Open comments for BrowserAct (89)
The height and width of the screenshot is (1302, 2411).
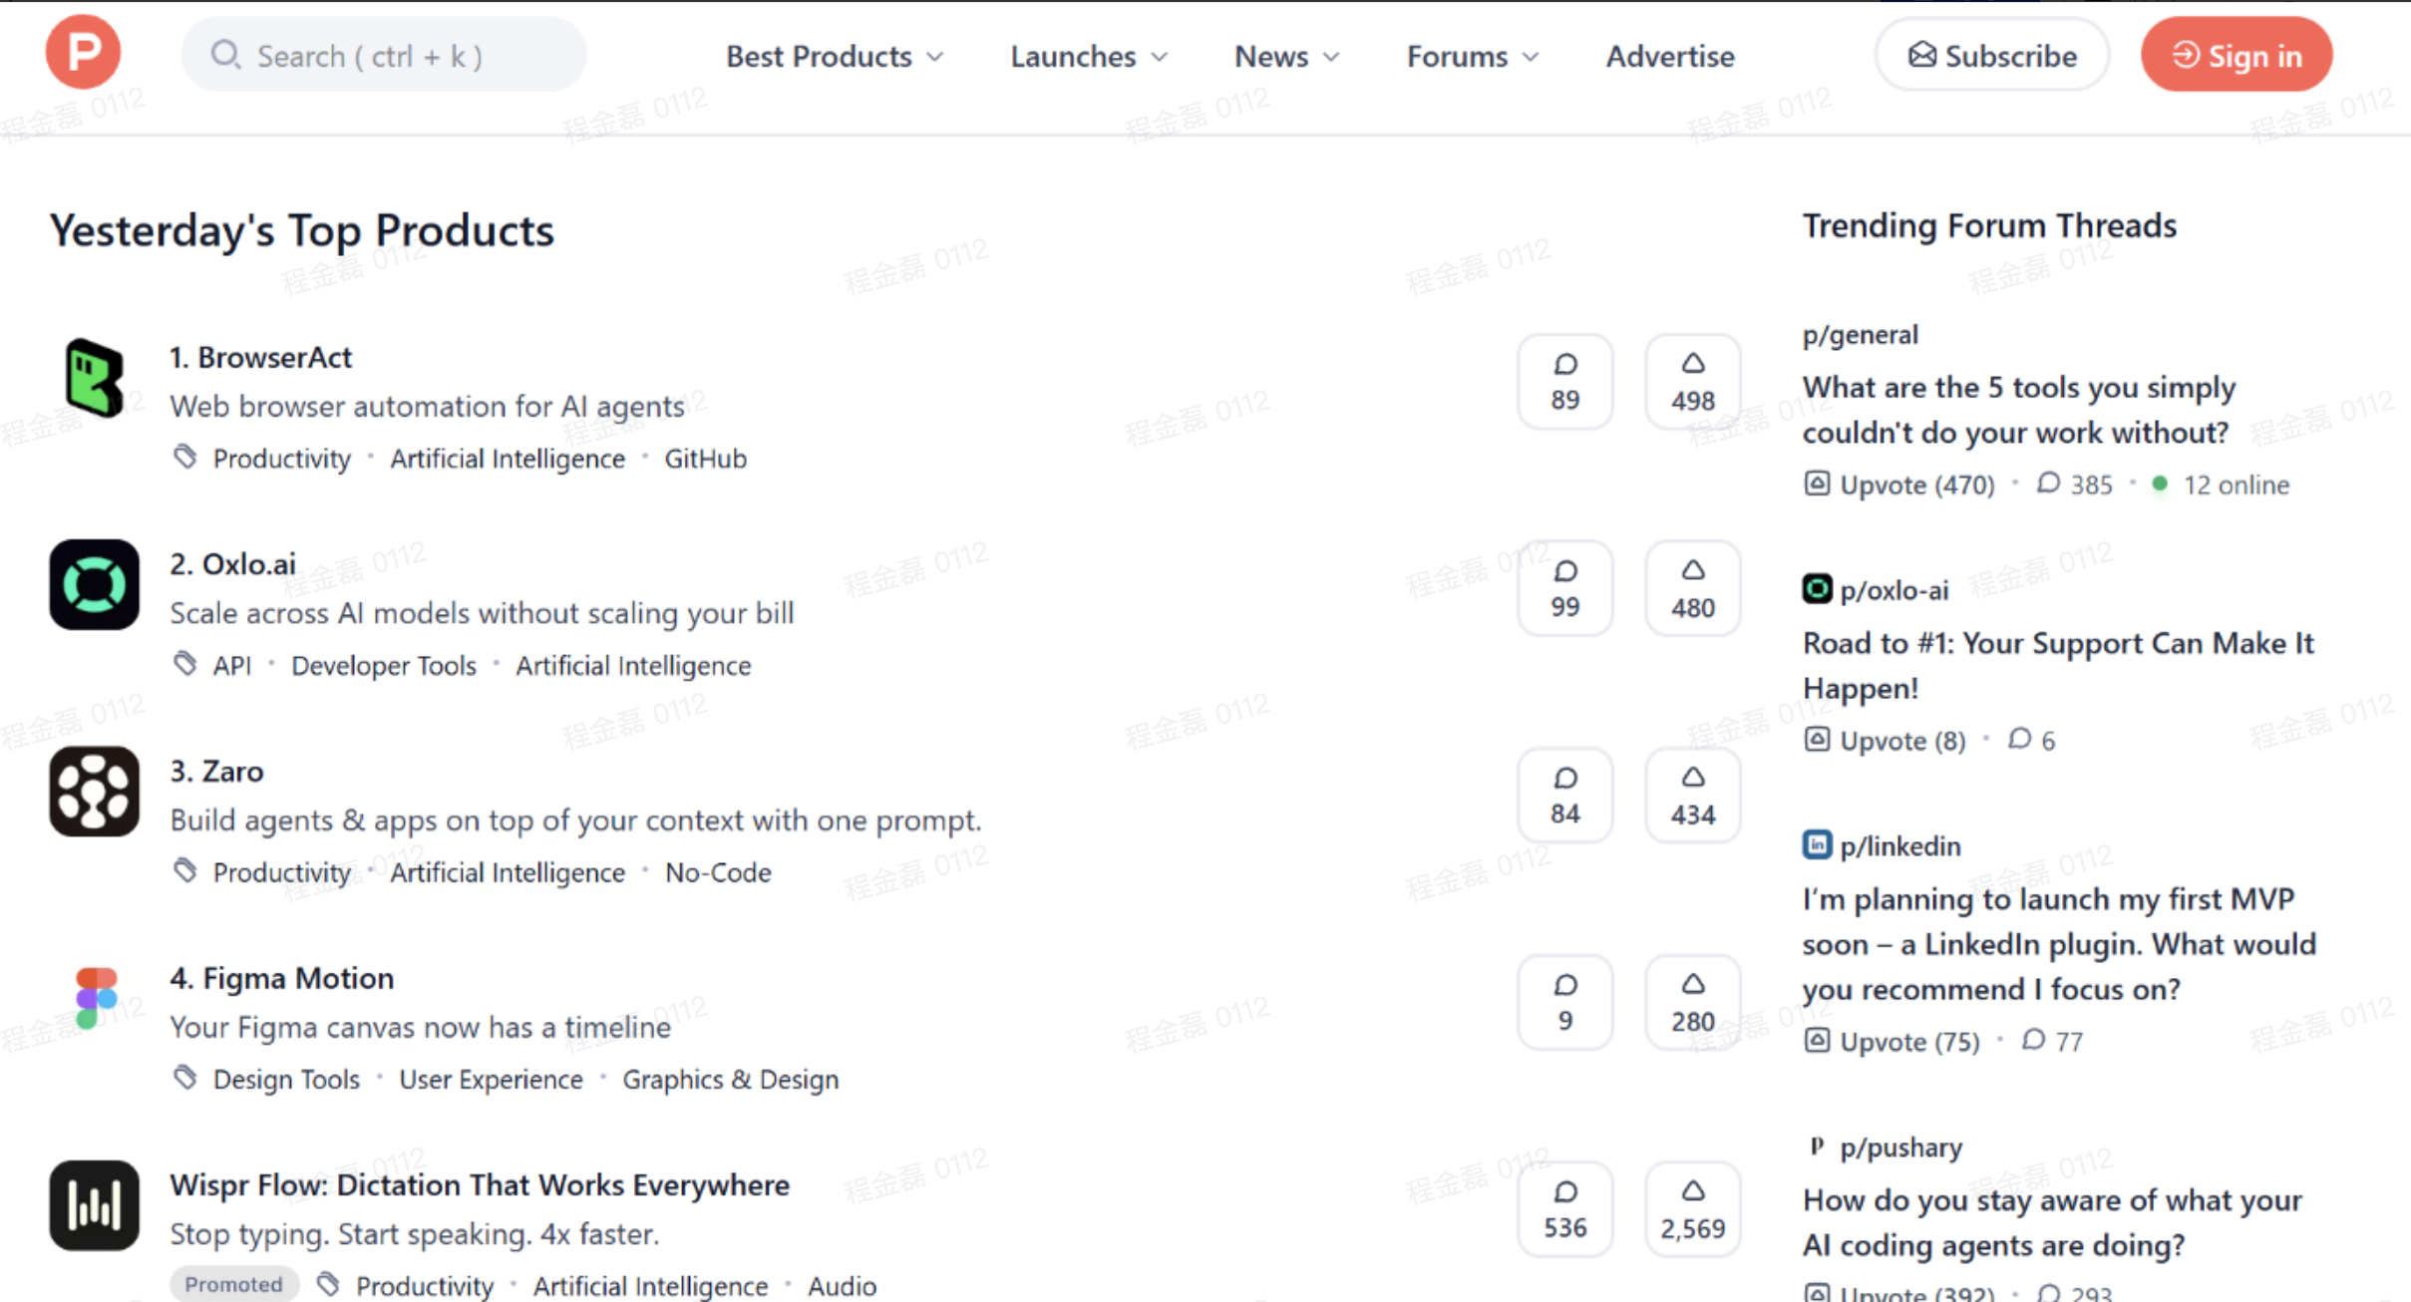pos(1565,382)
